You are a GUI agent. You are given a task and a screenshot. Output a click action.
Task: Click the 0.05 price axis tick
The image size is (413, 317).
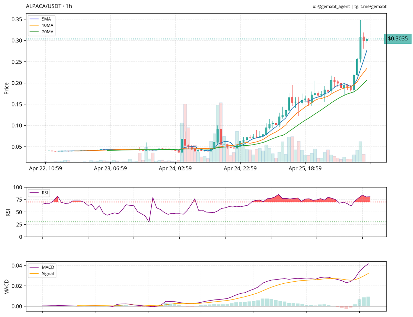click(x=17, y=147)
